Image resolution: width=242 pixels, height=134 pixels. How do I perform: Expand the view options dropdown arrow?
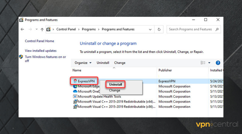(x=209, y=63)
